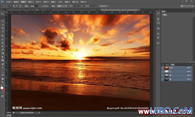Select the Zoom tool
The image size is (195, 117).
2,82
